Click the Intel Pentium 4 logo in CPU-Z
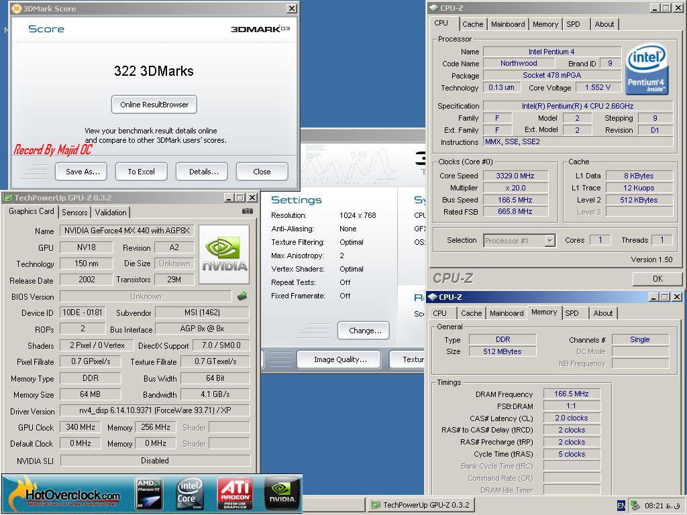Image resolution: width=687 pixels, height=515 pixels. [x=646, y=68]
